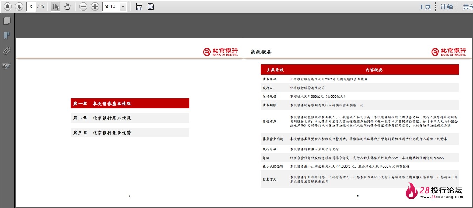This screenshot has width=473, height=208.
Task: Click the '条款概要' page heading
Action: pyautogui.click(x=261, y=52)
